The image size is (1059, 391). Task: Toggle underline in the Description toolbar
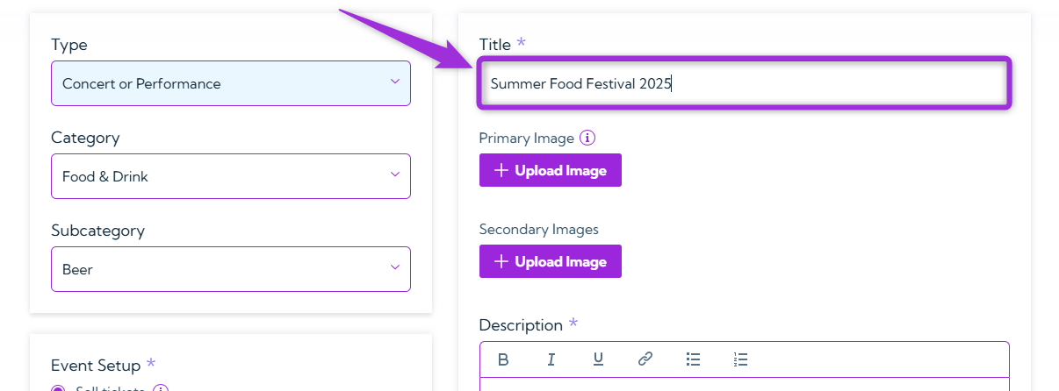pos(598,359)
